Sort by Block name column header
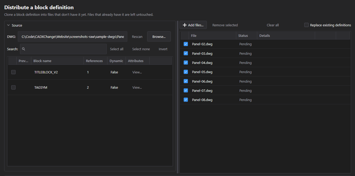The height and width of the screenshot is (176, 355). coord(57,61)
